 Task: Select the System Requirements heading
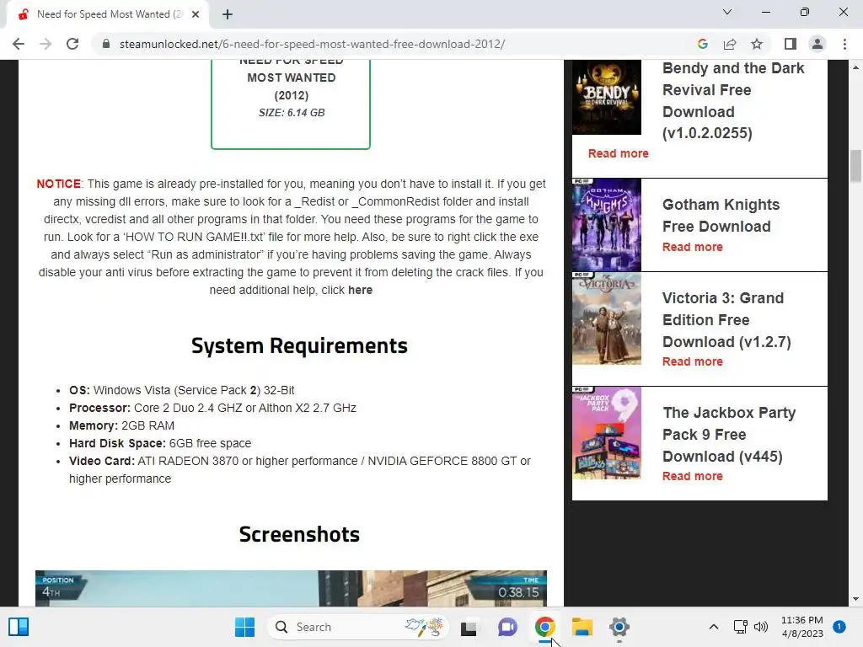[299, 346]
